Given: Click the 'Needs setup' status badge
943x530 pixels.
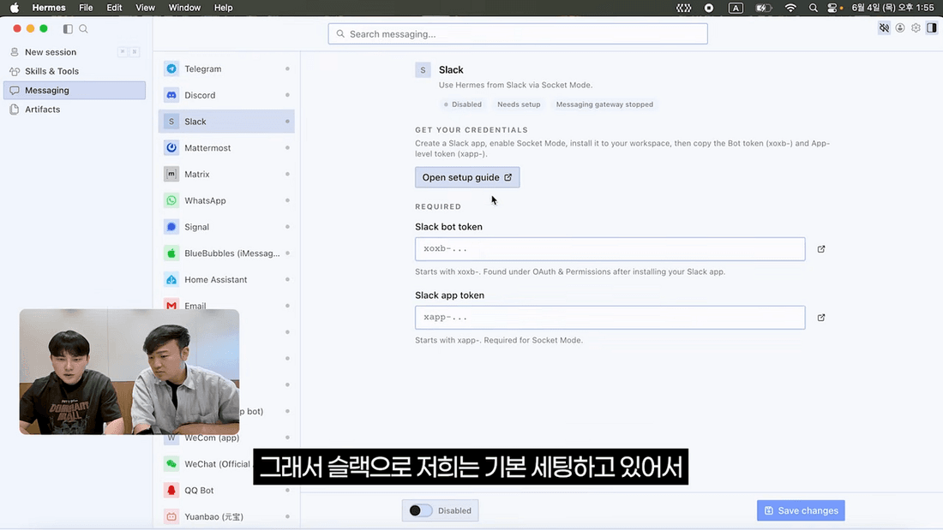Looking at the screenshot, I should pyautogui.click(x=519, y=104).
